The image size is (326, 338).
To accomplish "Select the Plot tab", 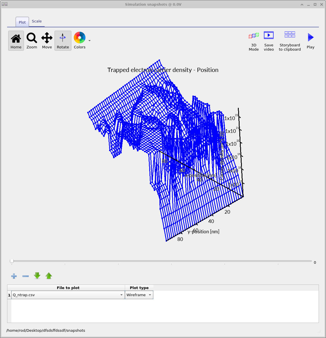I will (x=22, y=22).
